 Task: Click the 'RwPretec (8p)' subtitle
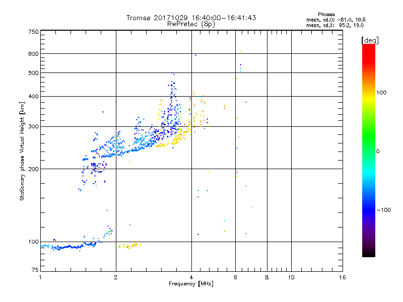(191, 24)
